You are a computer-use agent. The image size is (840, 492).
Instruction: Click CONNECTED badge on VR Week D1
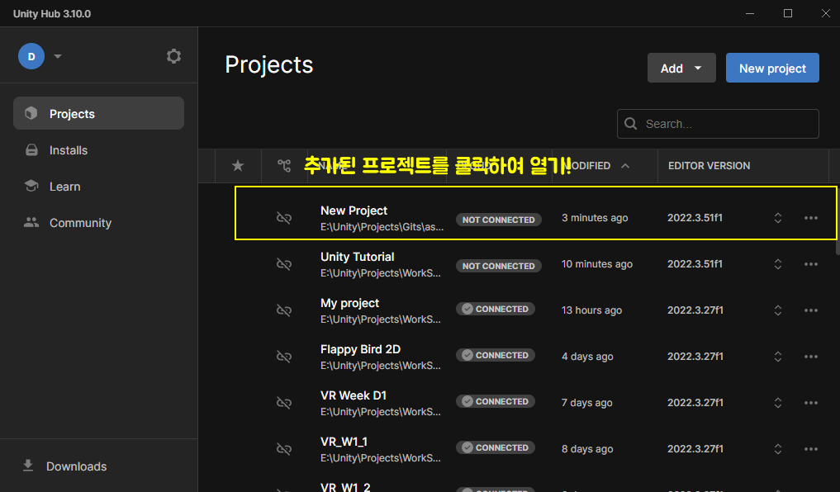click(x=496, y=401)
